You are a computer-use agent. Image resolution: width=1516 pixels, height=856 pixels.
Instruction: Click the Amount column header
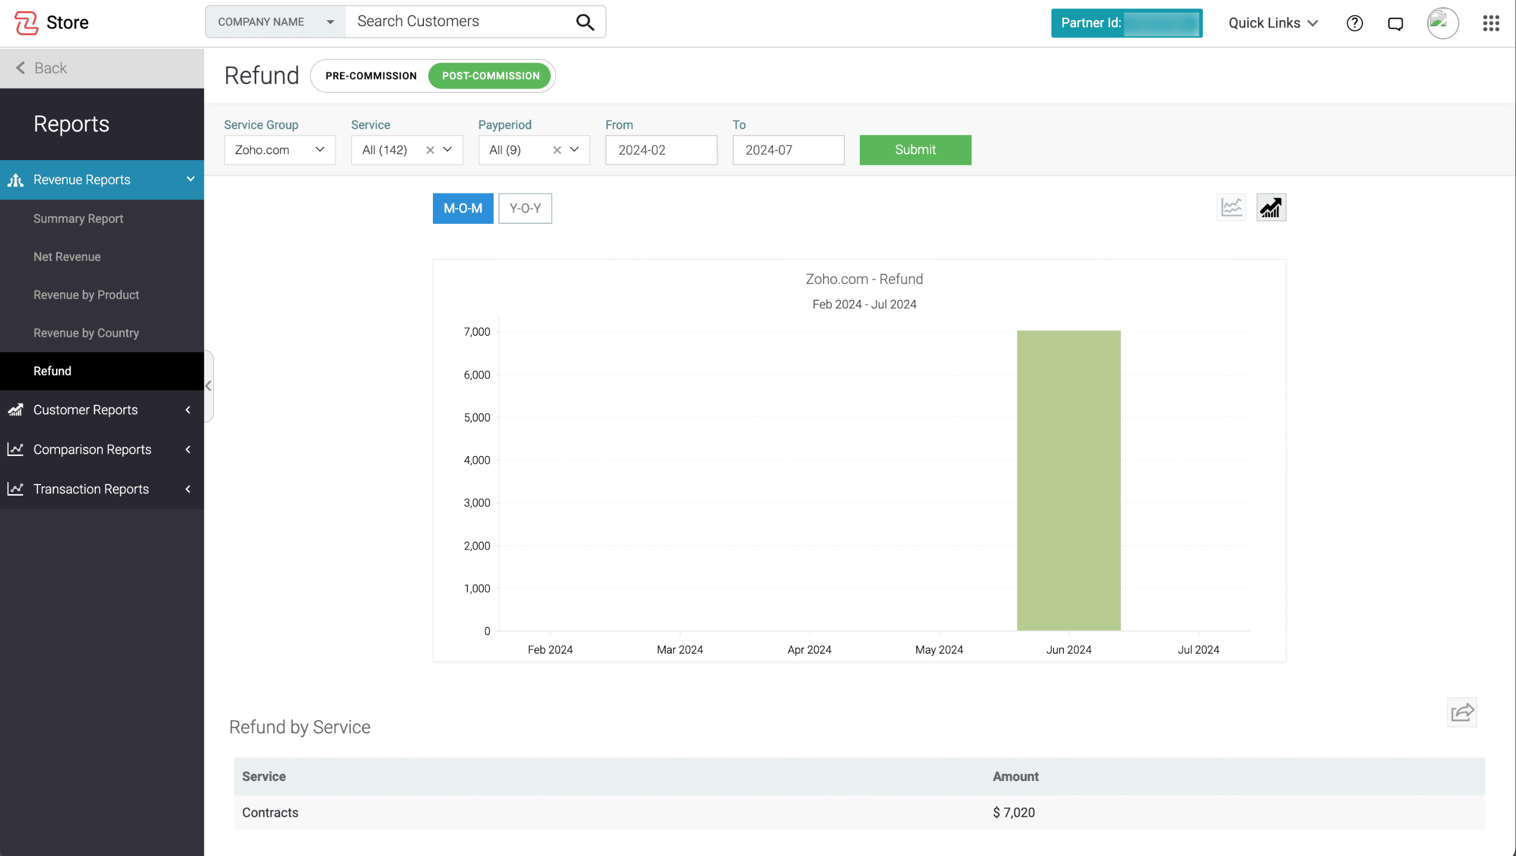pyautogui.click(x=1015, y=776)
